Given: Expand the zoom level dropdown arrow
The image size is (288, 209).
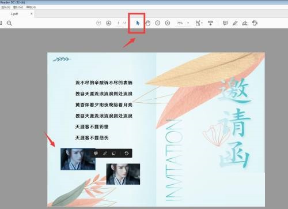Looking at the screenshot, I should point(188,23).
